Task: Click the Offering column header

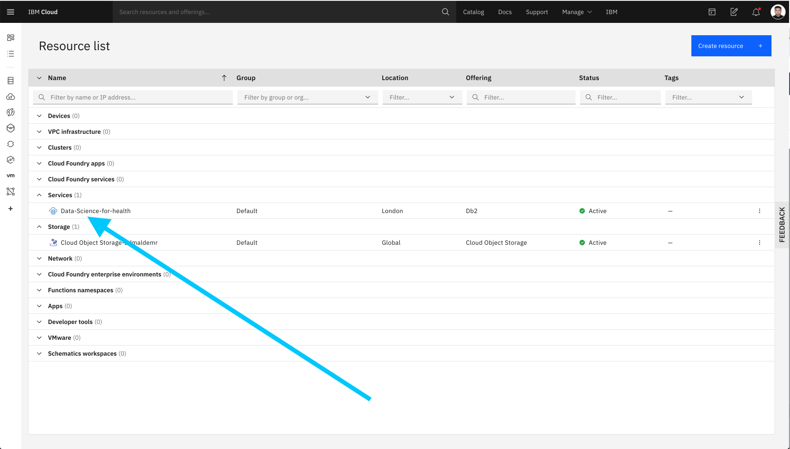Action: point(479,78)
